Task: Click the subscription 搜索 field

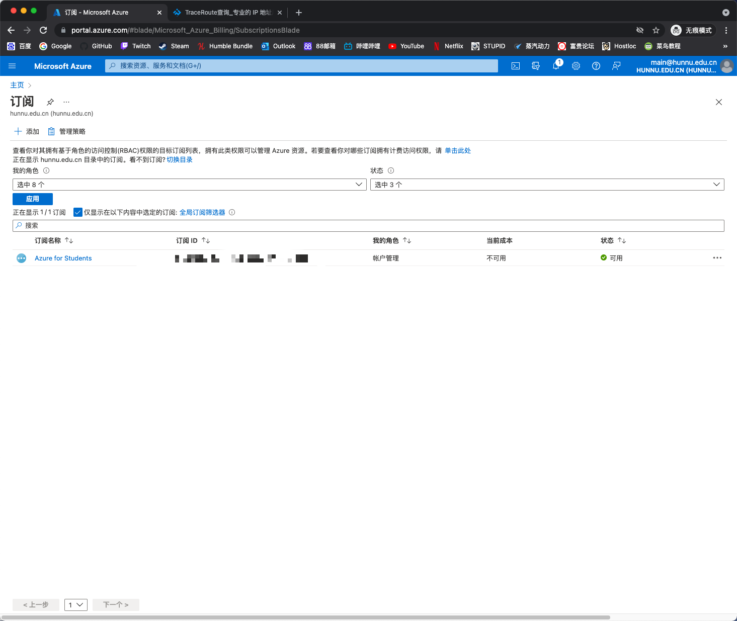Action: 368,226
